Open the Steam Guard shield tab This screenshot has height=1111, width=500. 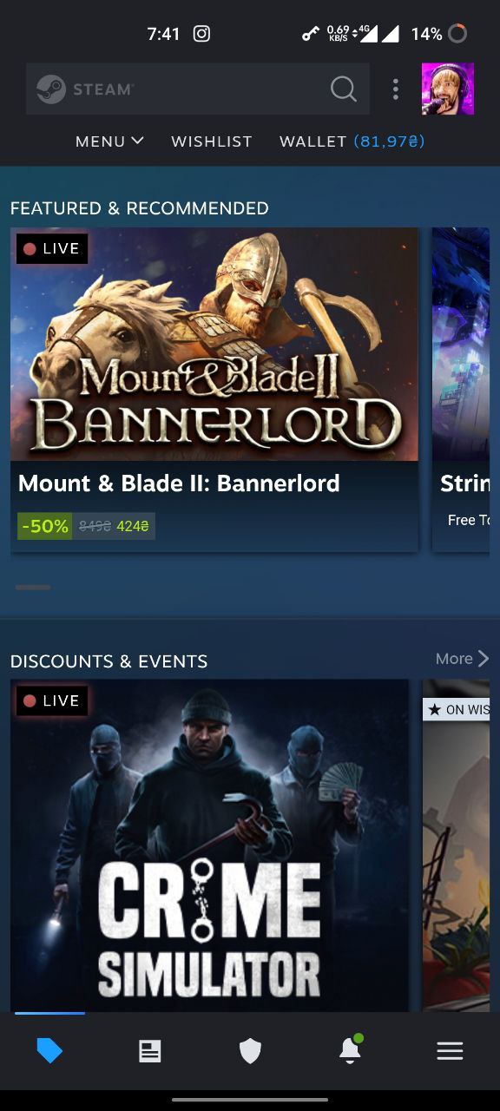[250, 1051]
